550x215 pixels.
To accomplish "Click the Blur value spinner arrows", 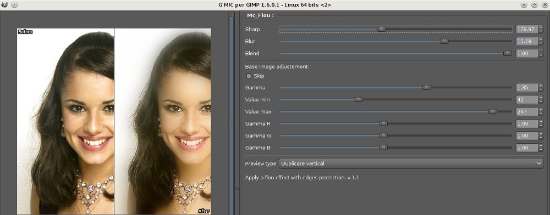I will coord(541,41).
